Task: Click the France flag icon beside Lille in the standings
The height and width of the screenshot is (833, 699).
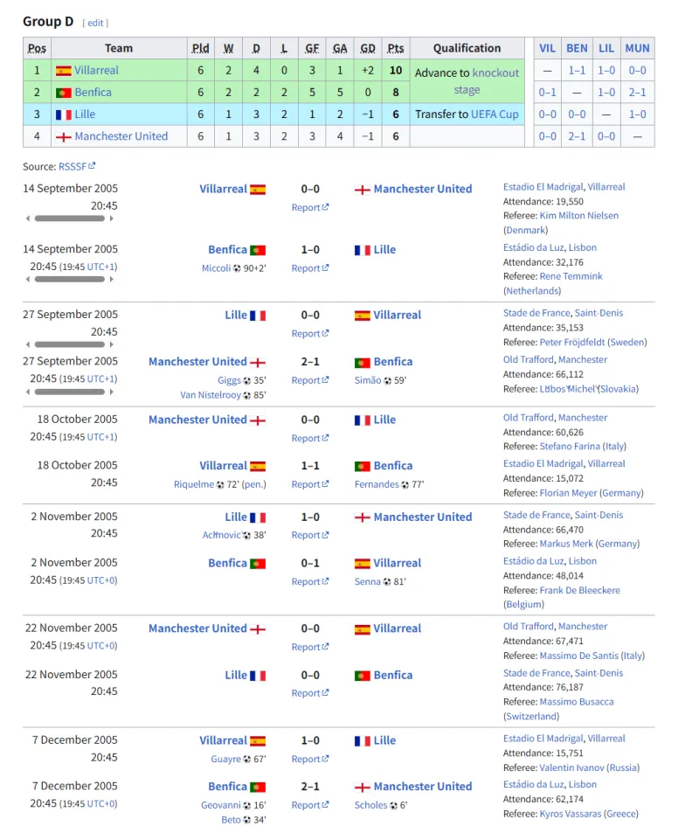Action: 64,115
